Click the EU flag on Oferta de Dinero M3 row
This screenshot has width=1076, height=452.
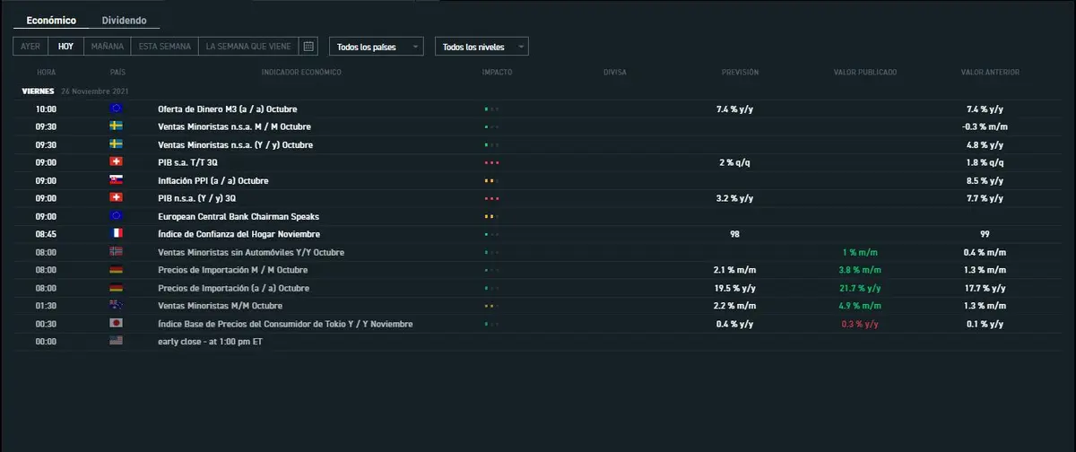click(117, 109)
